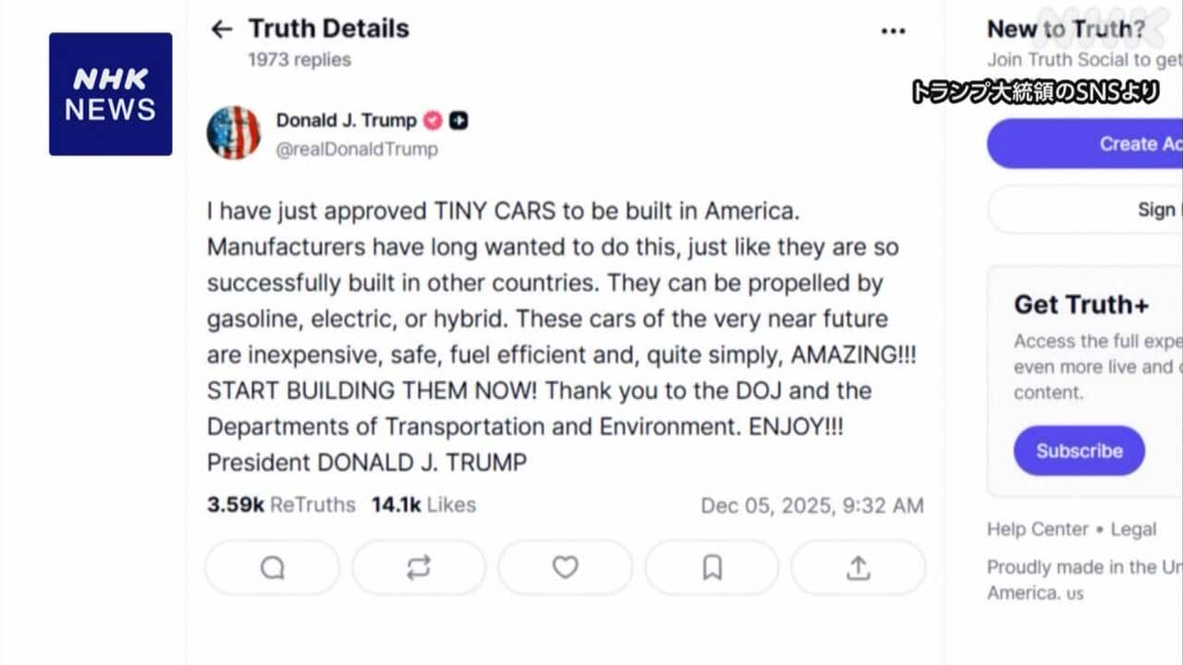1183x665 pixels.
Task: Click the back arrow beside Truth Details
Action: (221, 30)
